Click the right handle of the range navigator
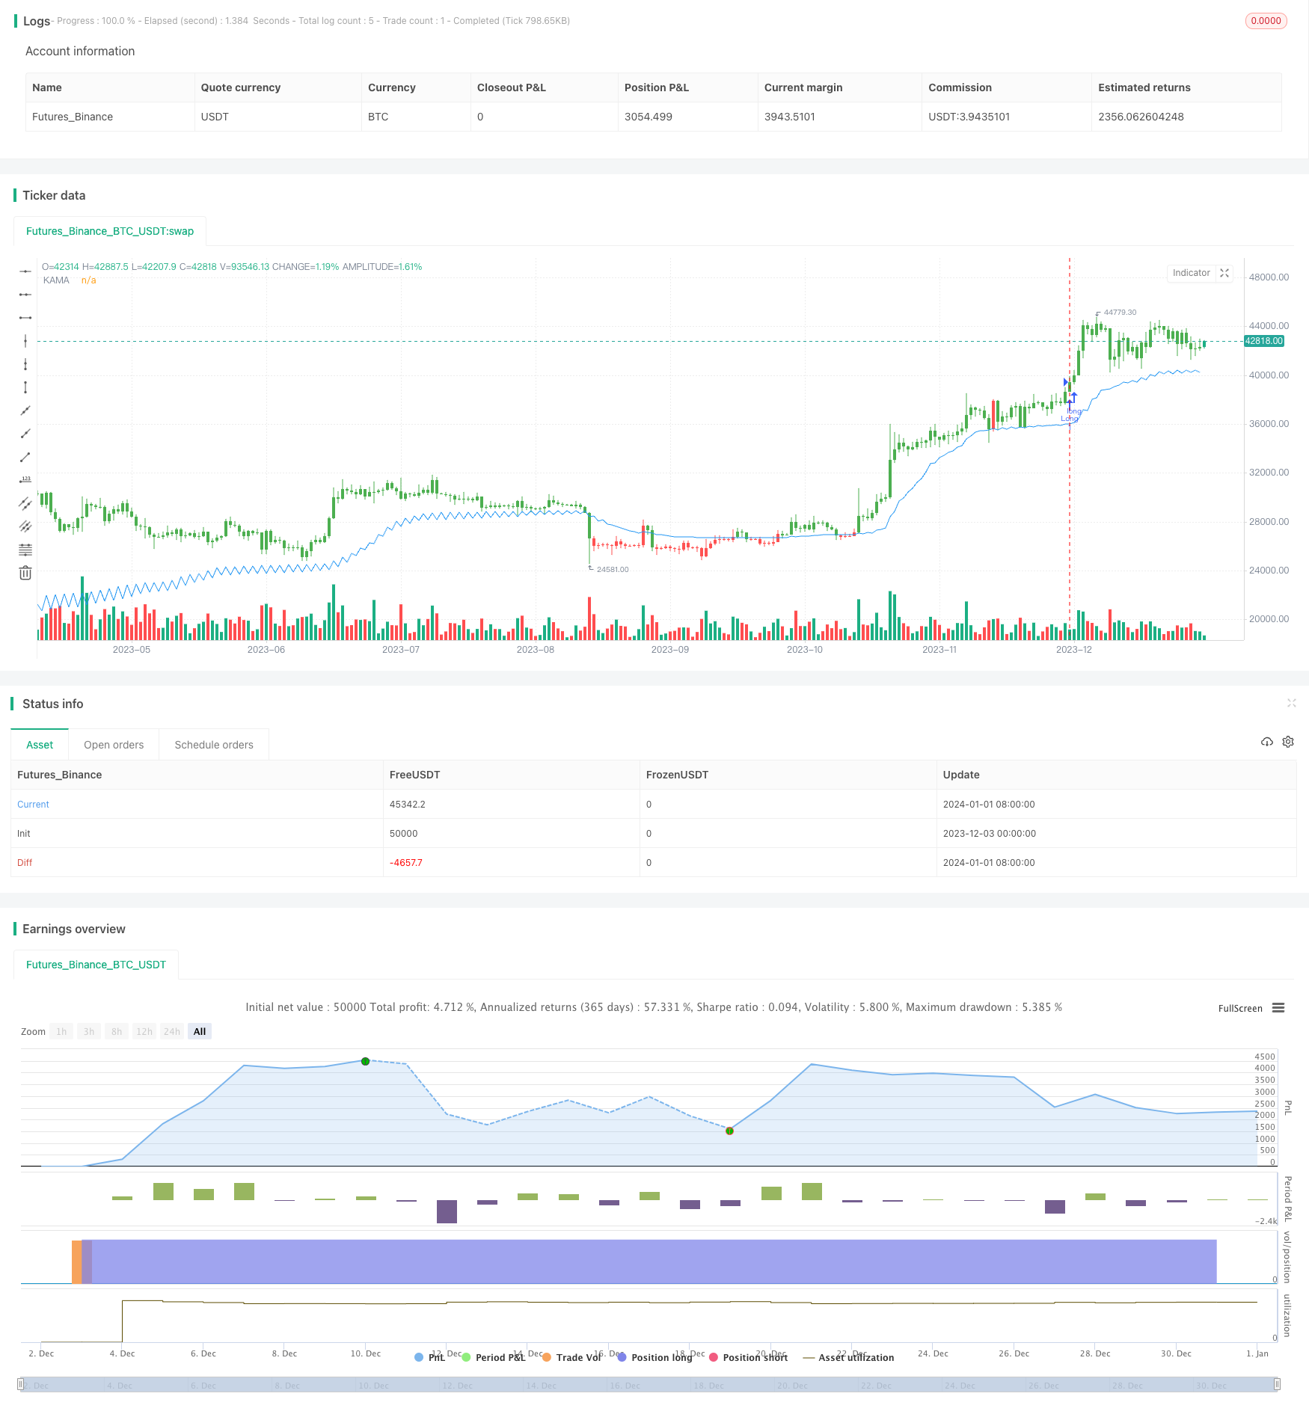 pos(1278,1384)
